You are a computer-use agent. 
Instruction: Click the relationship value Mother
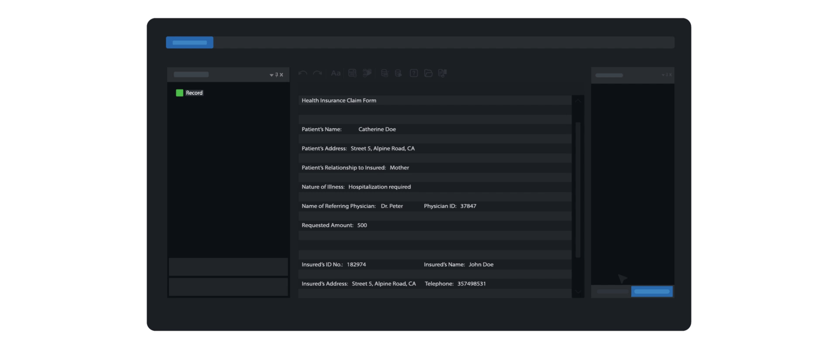coord(399,168)
